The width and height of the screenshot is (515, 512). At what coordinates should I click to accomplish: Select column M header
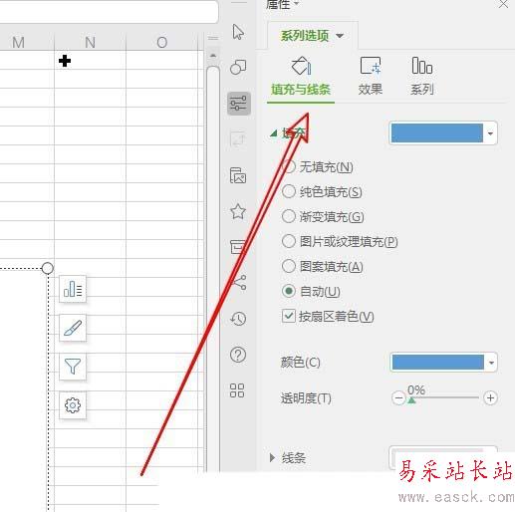coord(18,42)
